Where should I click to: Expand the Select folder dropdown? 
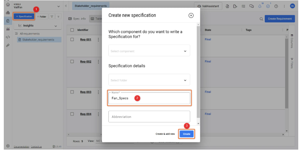tap(149, 80)
